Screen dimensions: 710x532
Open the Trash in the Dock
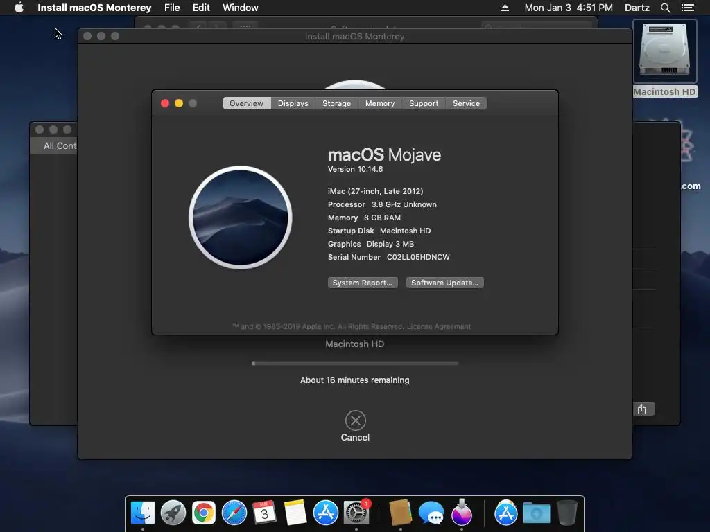pyautogui.click(x=567, y=513)
